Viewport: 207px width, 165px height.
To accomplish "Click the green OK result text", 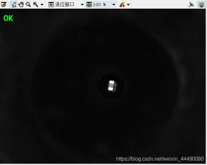I will 8,18.
